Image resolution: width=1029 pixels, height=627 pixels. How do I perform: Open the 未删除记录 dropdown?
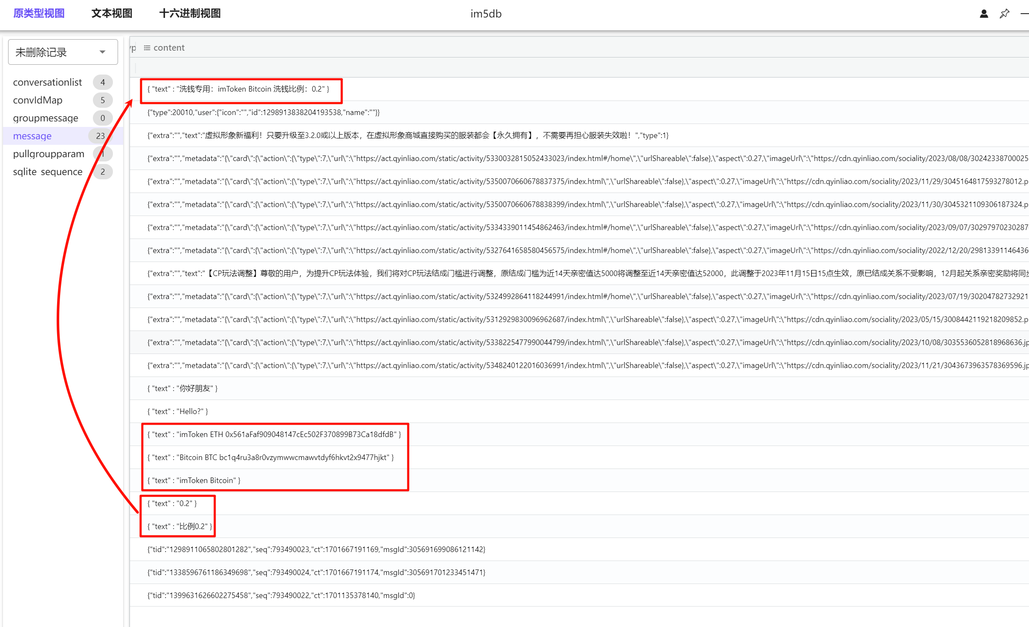(x=63, y=52)
